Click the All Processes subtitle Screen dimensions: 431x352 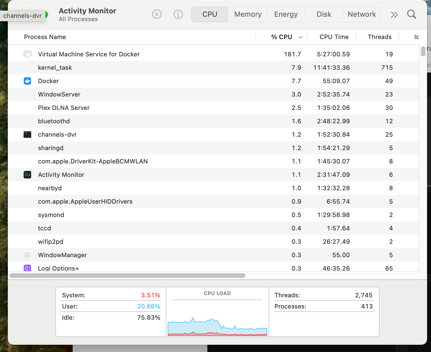click(x=78, y=19)
